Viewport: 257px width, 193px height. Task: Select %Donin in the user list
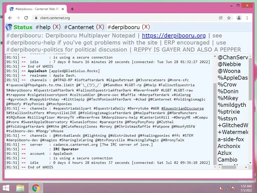coord(228,91)
